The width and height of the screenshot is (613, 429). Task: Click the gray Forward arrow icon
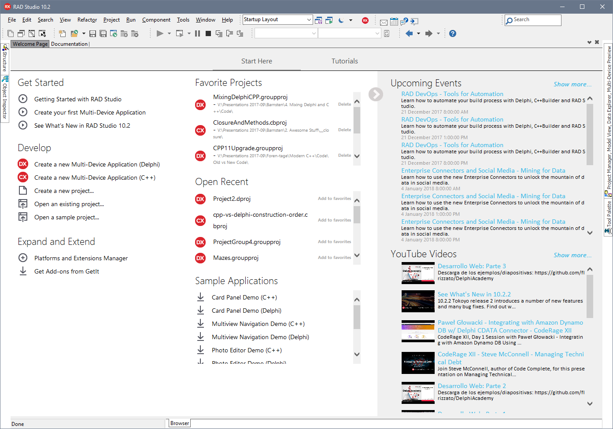coord(428,33)
